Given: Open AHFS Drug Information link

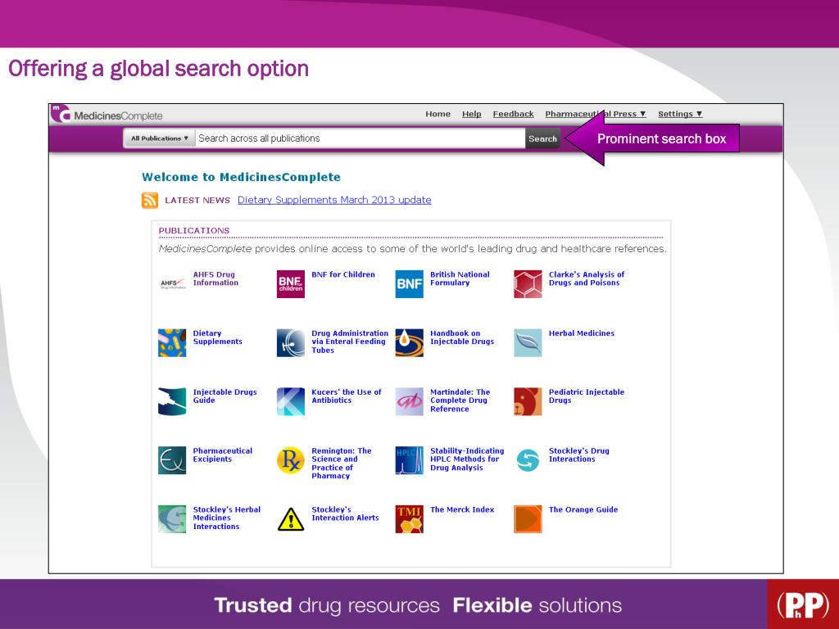Looking at the screenshot, I should [215, 278].
